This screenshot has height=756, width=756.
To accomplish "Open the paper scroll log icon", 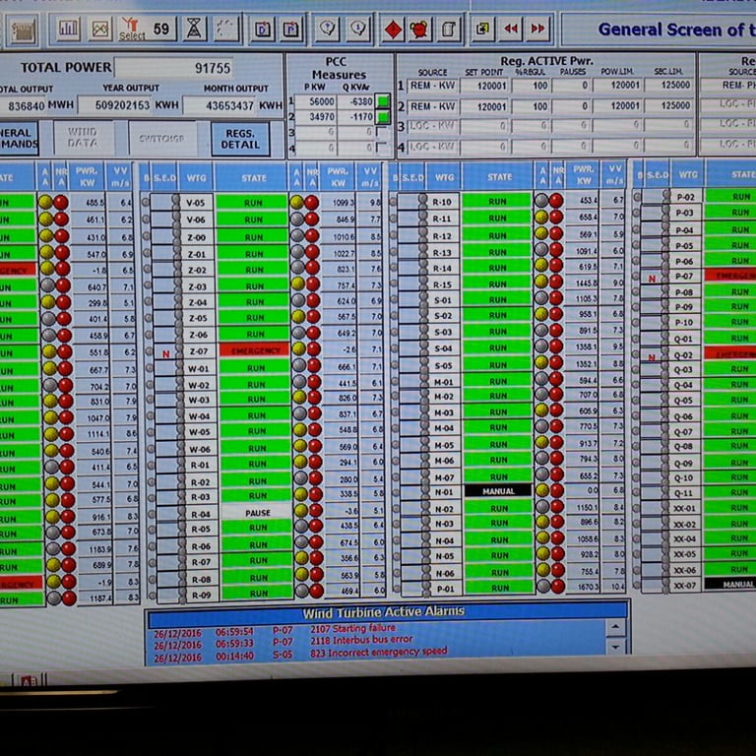I will click(449, 30).
